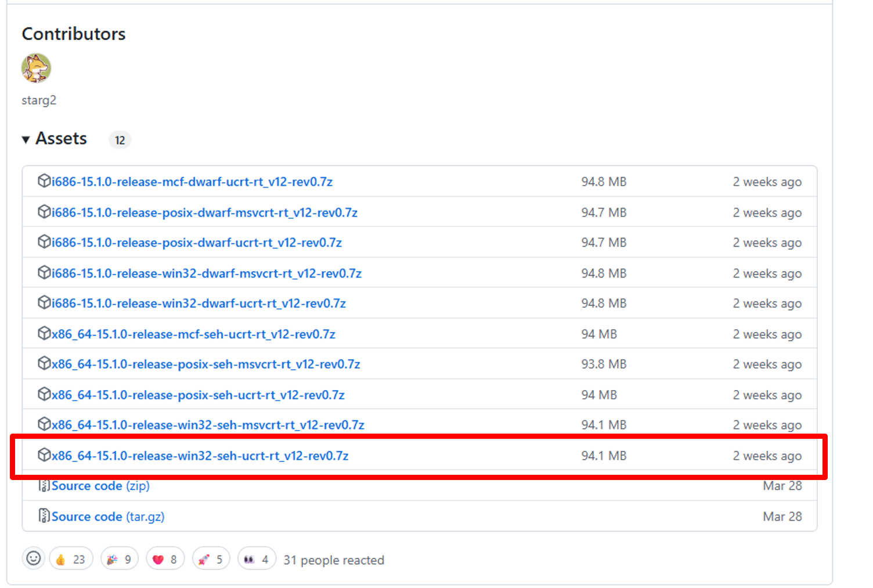Toggle party popper reaction with 9
Screen dimensions: 873x588
click(120, 559)
